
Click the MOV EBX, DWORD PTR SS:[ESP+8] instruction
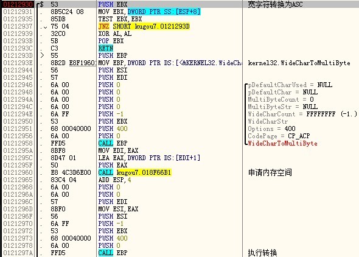(x=150, y=12)
